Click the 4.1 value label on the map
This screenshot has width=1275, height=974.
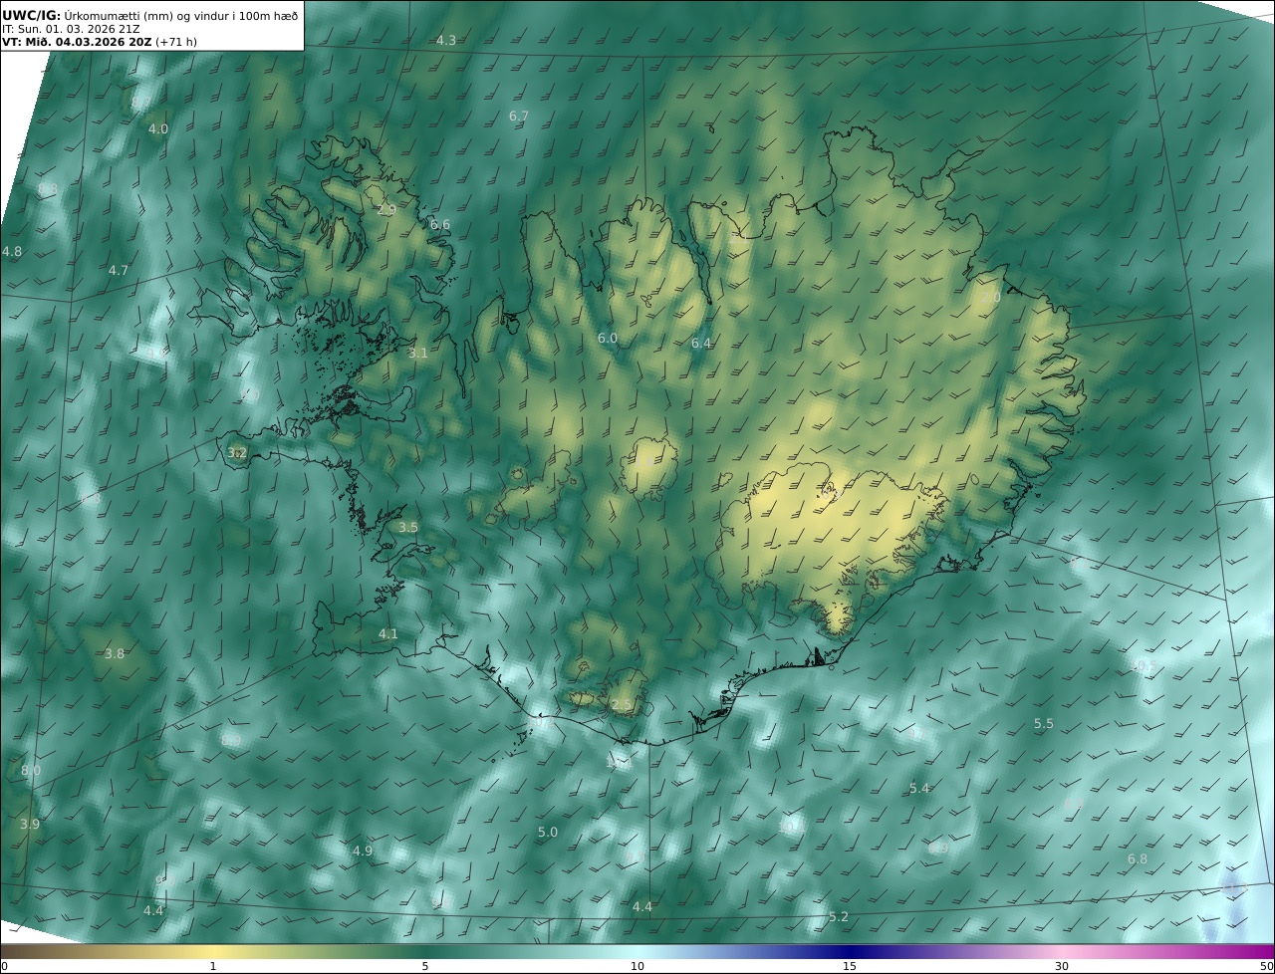(388, 634)
